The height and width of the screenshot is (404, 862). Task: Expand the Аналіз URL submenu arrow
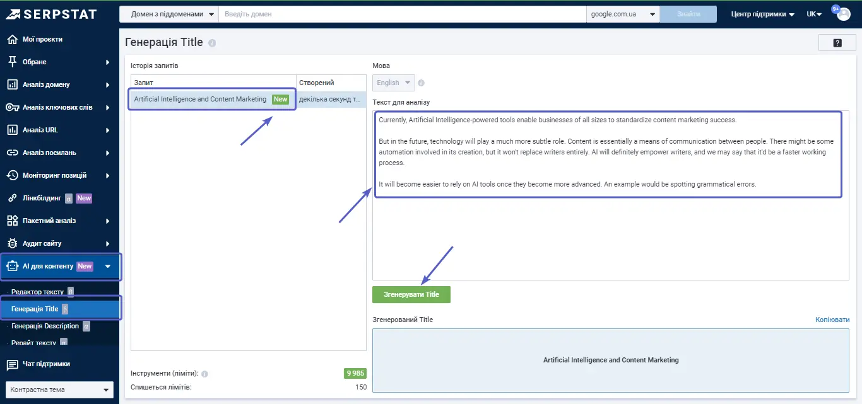(x=108, y=130)
